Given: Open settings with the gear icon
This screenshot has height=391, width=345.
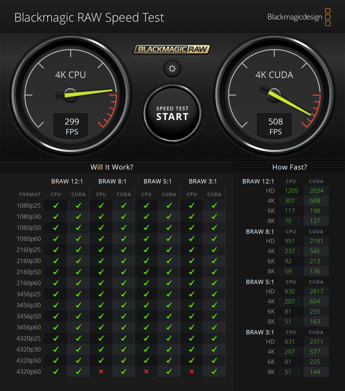Looking at the screenshot, I should [172, 69].
